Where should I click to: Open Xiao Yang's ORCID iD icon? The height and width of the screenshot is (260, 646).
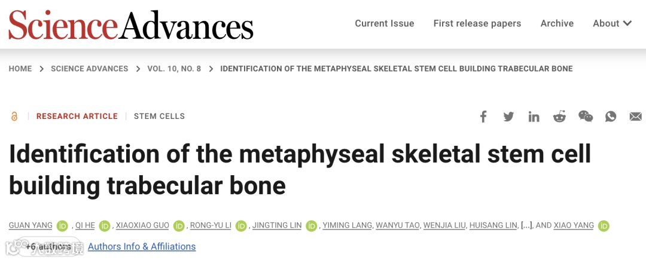click(x=604, y=226)
